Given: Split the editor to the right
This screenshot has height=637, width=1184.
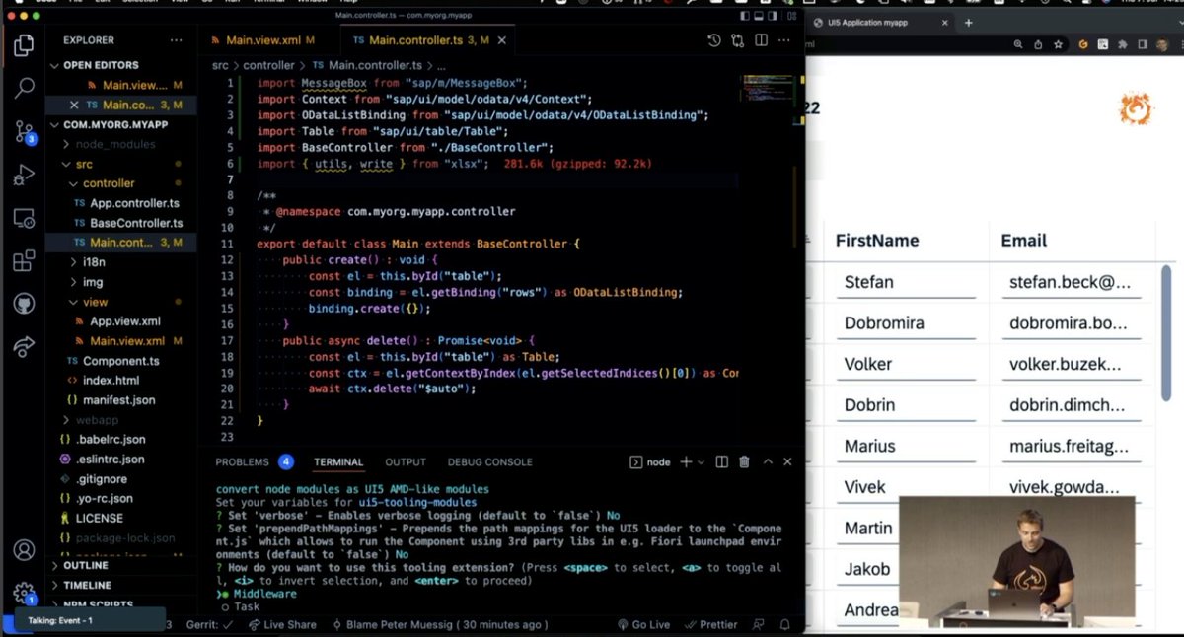Looking at the screenshot, I should [x=762, y=40].
